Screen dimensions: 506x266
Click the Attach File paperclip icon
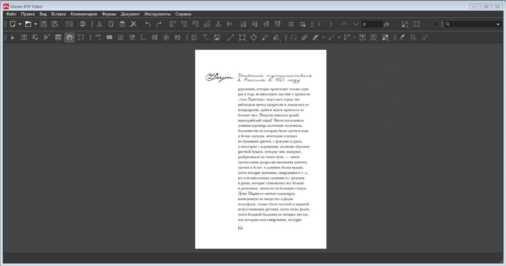(304, 37)
